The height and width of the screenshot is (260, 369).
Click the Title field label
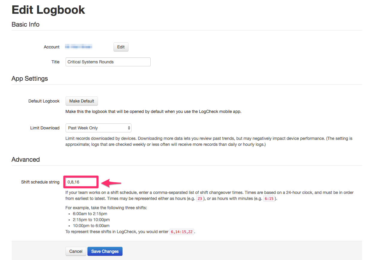pos(55,62)
